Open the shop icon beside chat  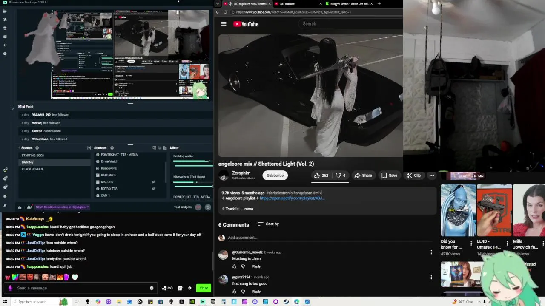click(180, 288)
